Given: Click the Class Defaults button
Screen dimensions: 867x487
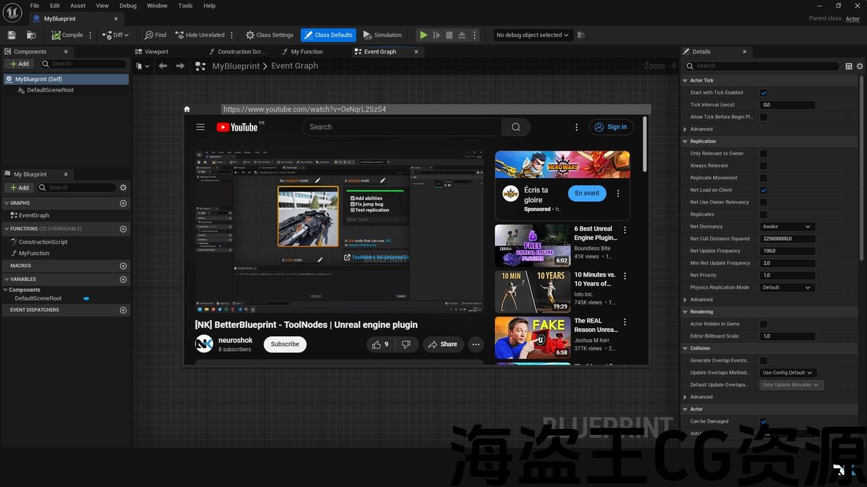Looking at the screenshot, I should 328,35.
